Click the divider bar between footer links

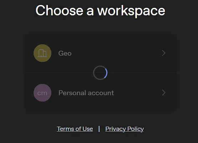click(x=99, y=129)
